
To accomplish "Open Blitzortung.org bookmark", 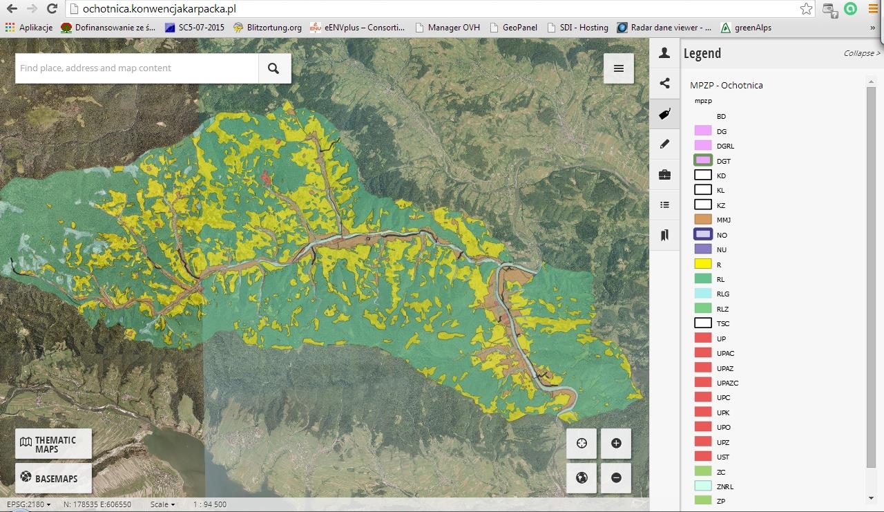I will click(x=267, y=28).
